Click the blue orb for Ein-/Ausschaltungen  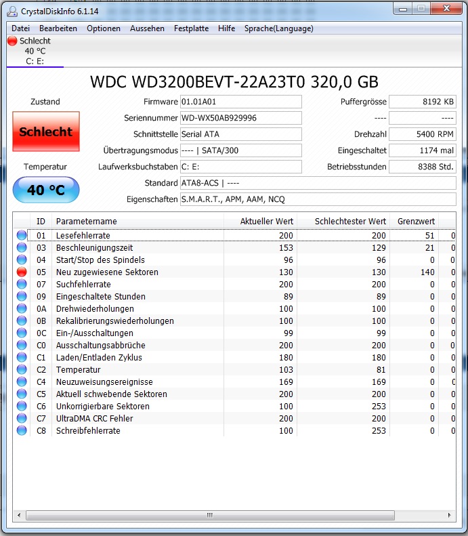(22, 333)
